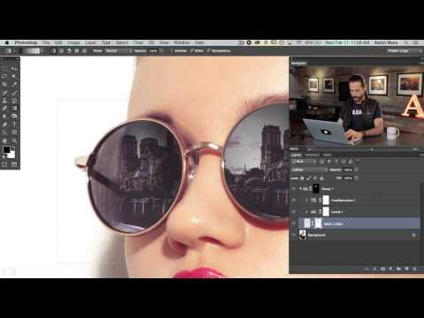This screenshot has width=424, height=318.
Task: Select the Gradient tool in toolbox
Action: 14,109
